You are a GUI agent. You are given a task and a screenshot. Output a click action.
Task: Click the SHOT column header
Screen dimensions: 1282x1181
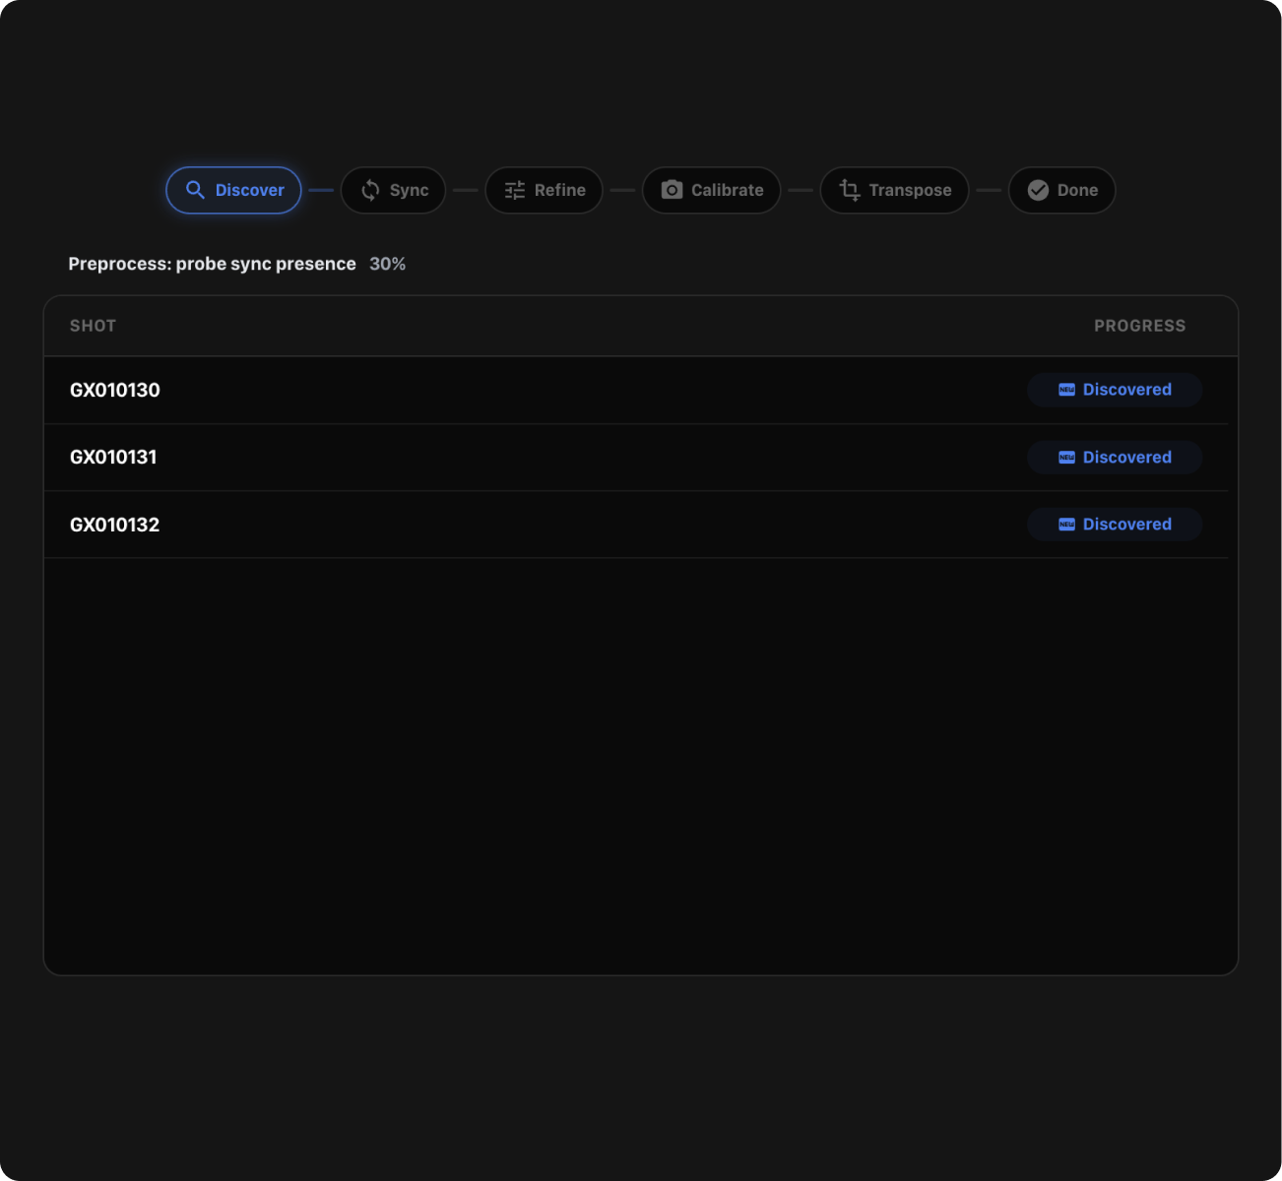(93, 326)
